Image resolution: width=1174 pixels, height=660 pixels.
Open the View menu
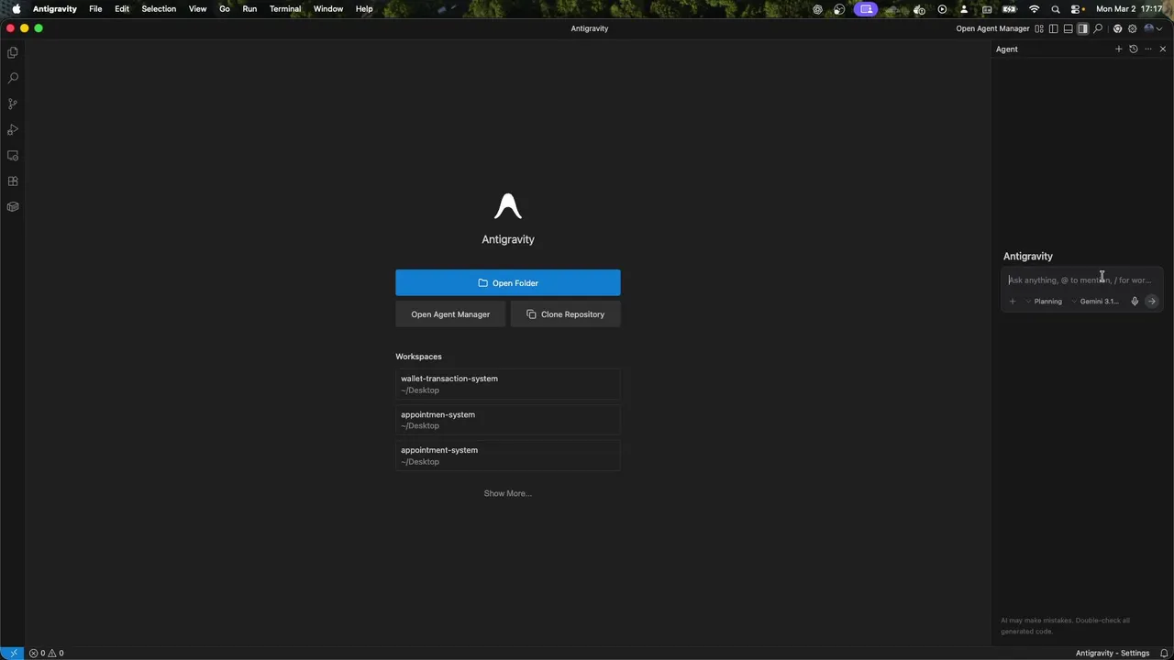(197, 9)
